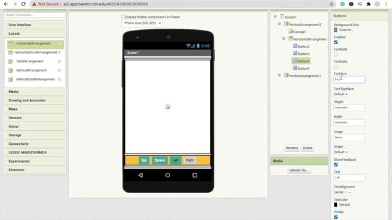This screenshot has height=220, width=392.
Task: Open the TextAlignment center dropdown
Action: pos(342,192)
